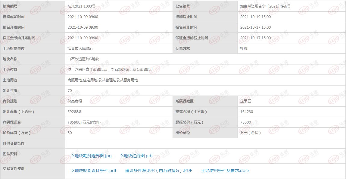The width and height of the screenshot is (346, 179).
Task: Open G地块勘测定界图.jpg link
Action: pos(91,156)
